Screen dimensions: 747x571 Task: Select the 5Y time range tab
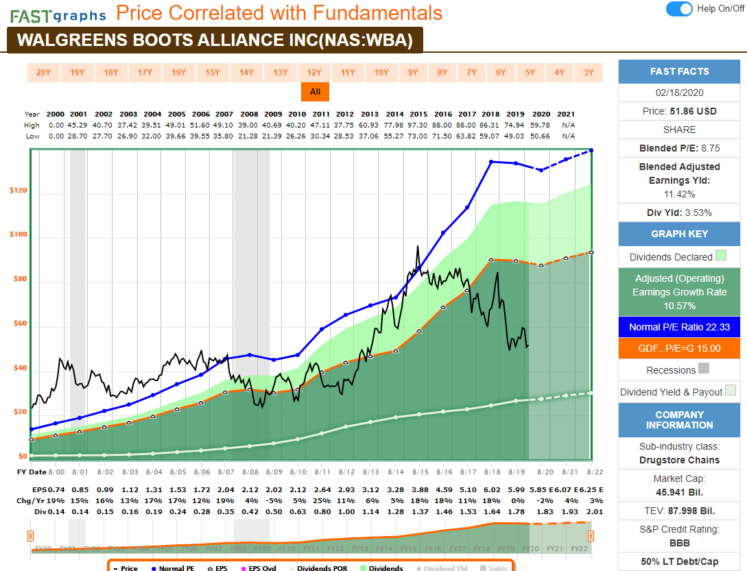click(530, 73)
